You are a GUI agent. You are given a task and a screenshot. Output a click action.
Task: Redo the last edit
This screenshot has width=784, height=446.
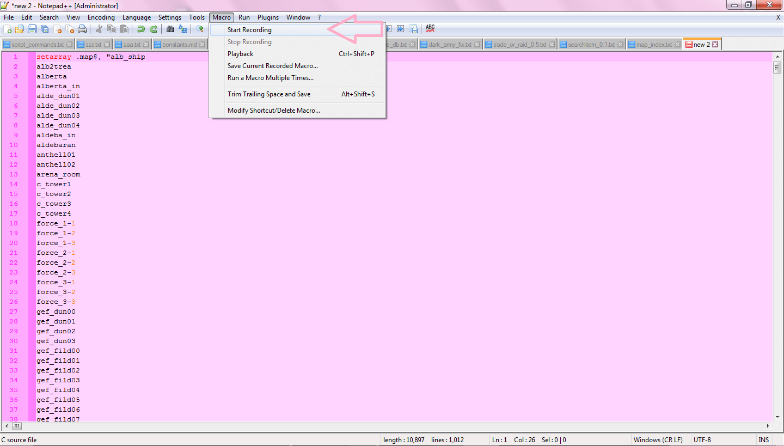click(153, 28)
